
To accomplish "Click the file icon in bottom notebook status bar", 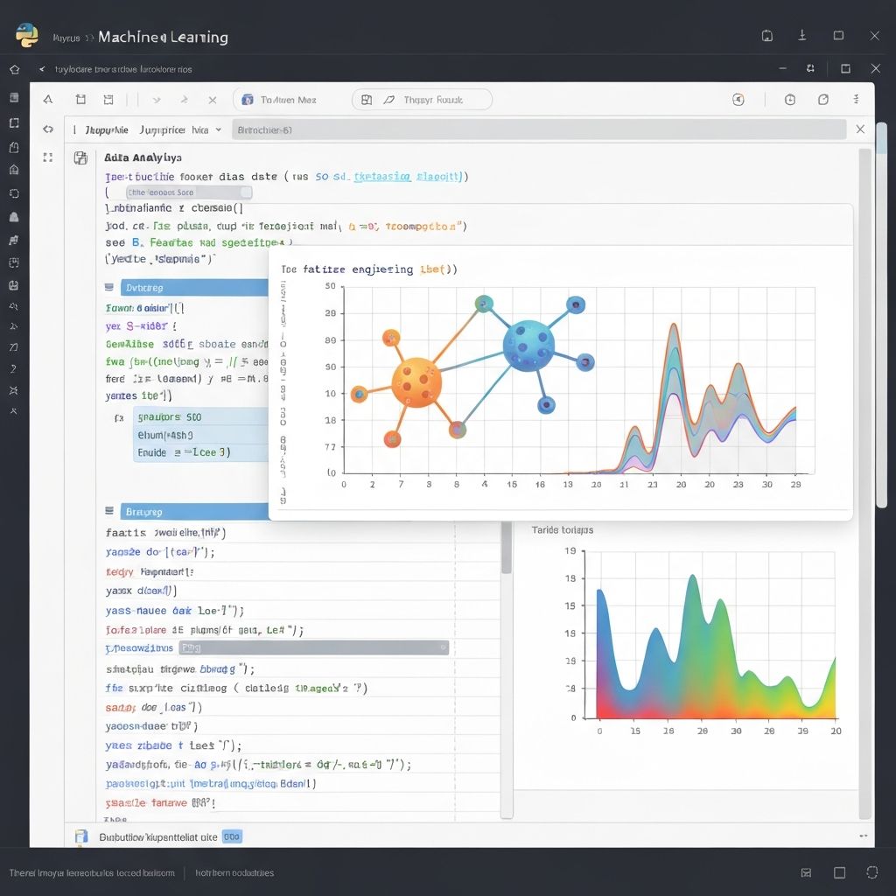I will [81, 836].
